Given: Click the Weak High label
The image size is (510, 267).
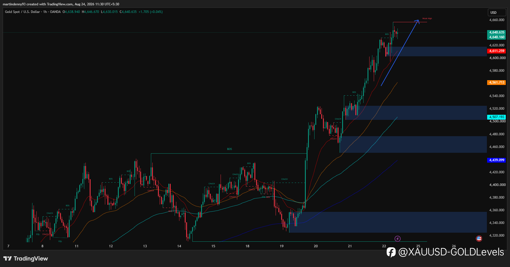Looking at the screenshot, I should tap(427, 19).
